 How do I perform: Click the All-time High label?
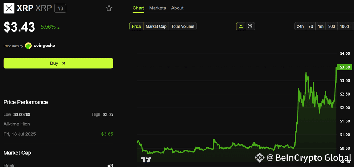click(17, 124)
